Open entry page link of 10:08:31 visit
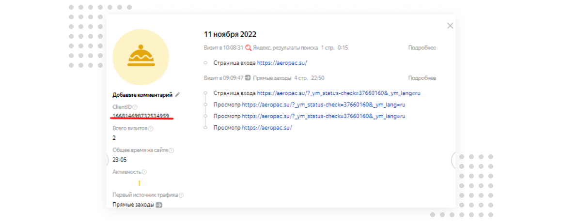562x222 pixels. [x=282, y=63]
